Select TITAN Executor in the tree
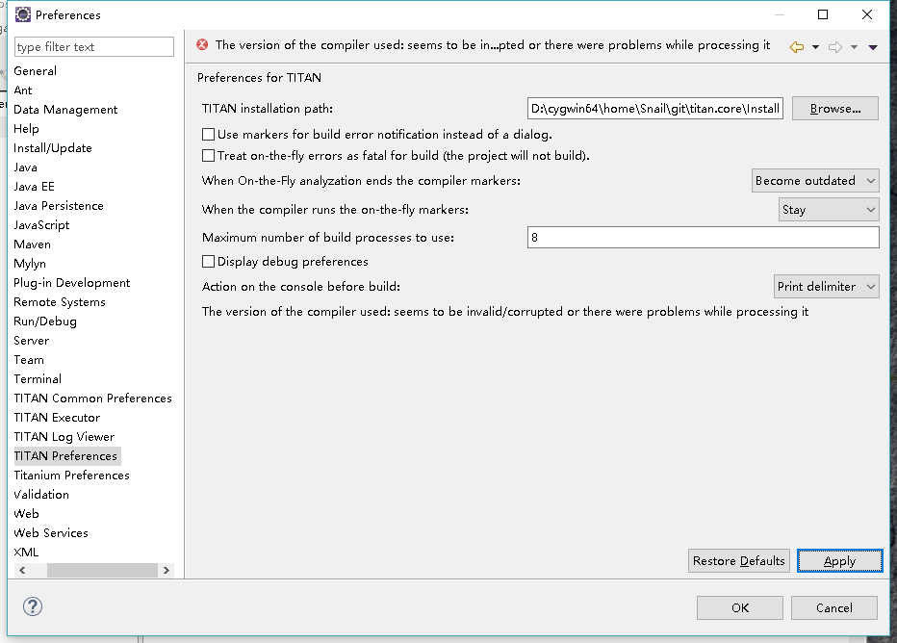This screenshot has width=897, height=643. click(x=57, y=418)
